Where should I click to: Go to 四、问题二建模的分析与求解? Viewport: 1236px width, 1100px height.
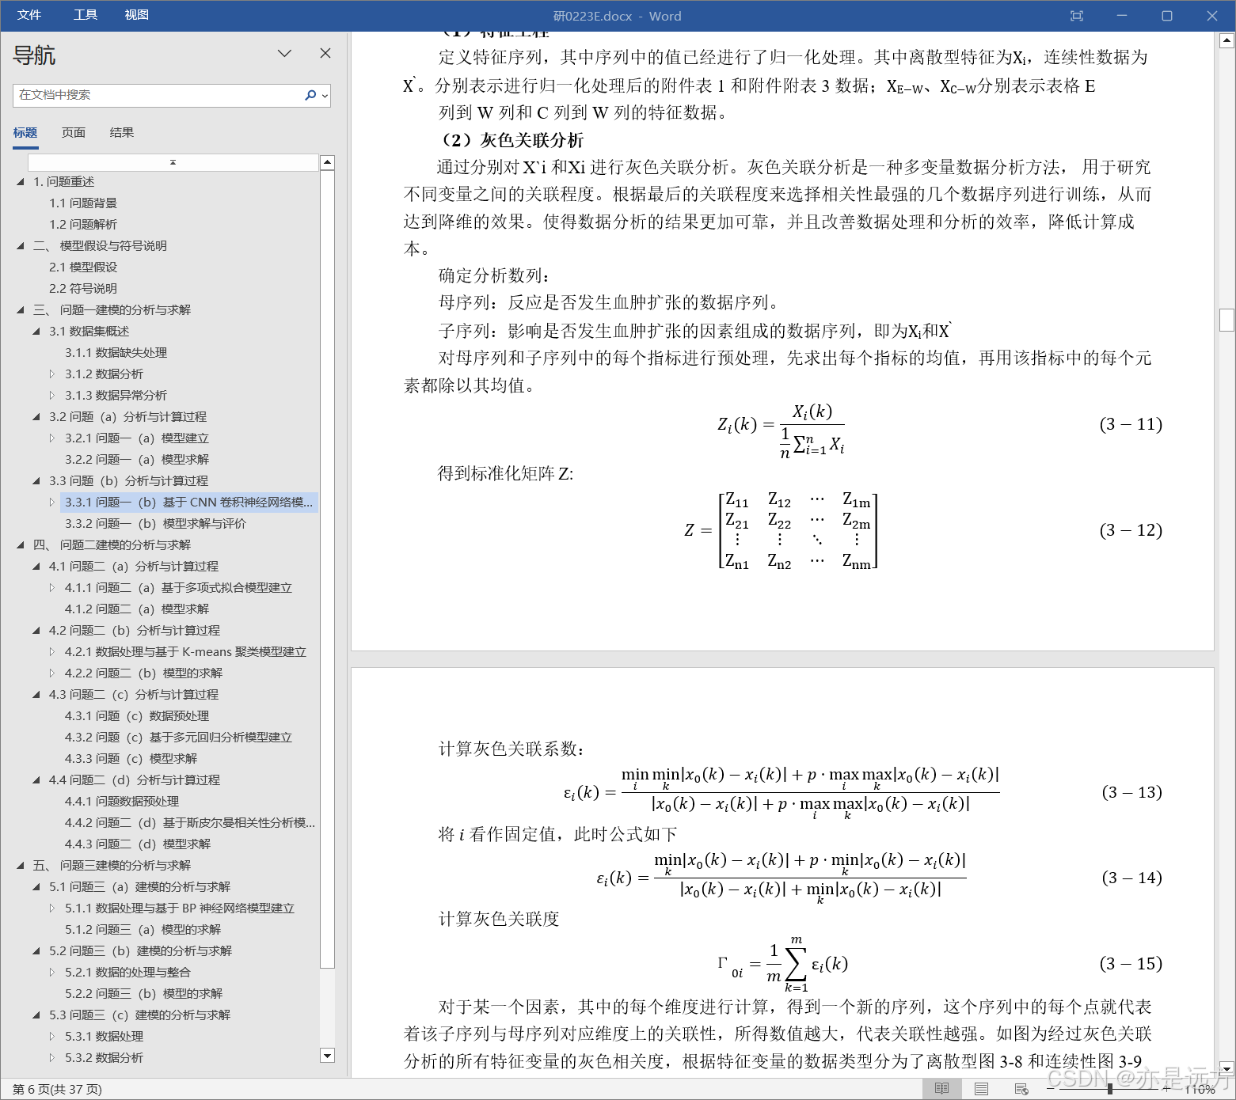point(112,545)
